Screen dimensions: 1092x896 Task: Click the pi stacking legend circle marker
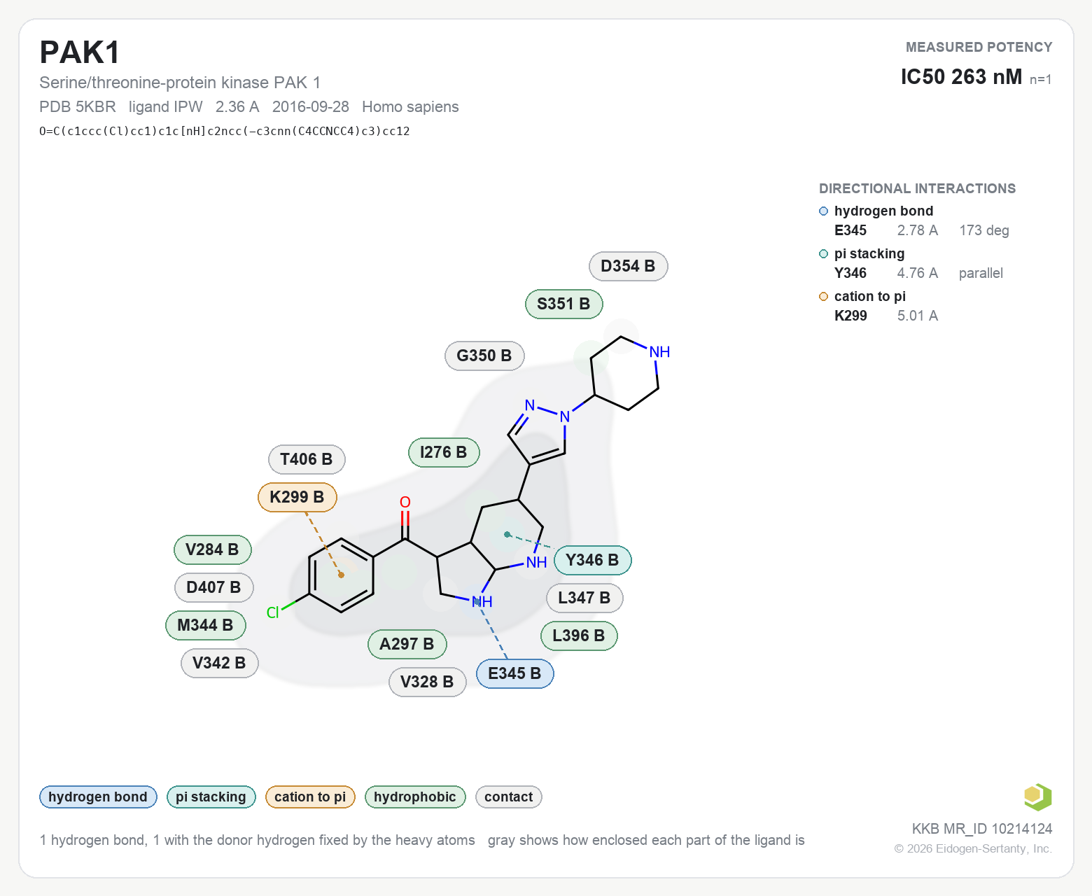(x=823, y=254)
